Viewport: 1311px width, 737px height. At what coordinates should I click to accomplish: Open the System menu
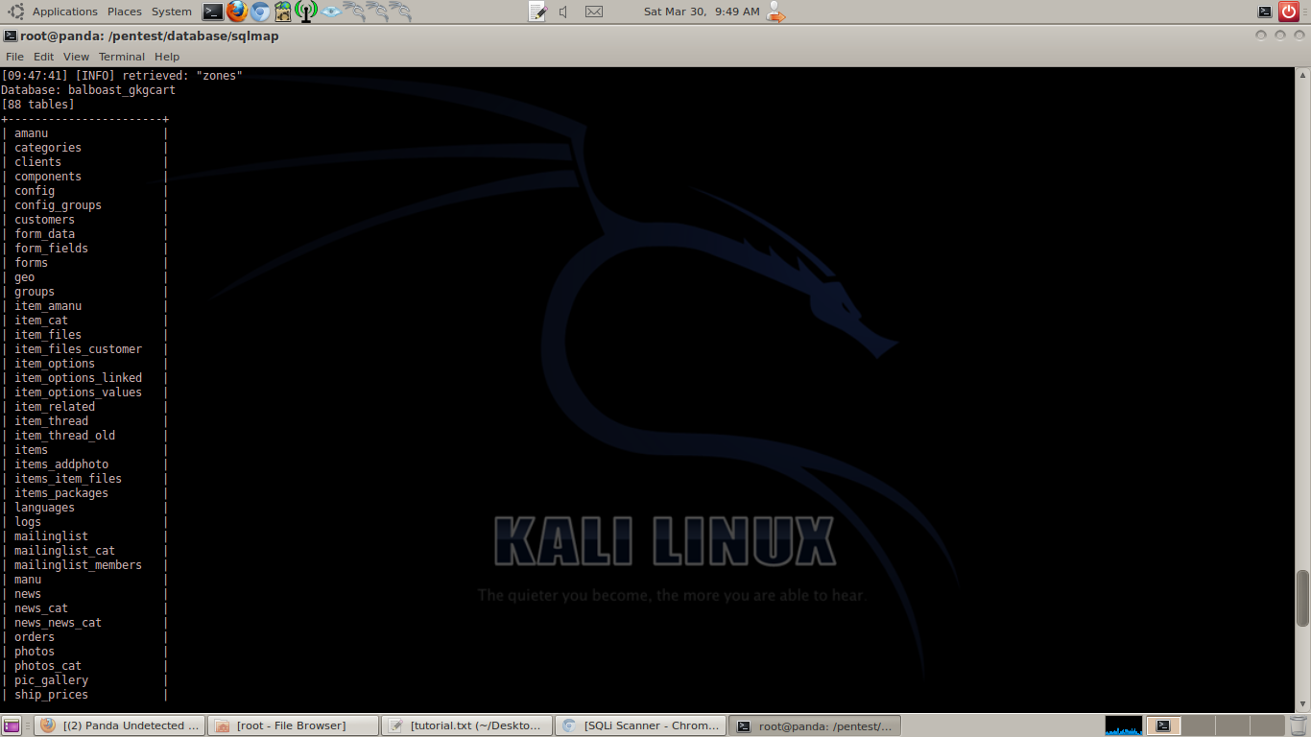click(x=171, y=12)
